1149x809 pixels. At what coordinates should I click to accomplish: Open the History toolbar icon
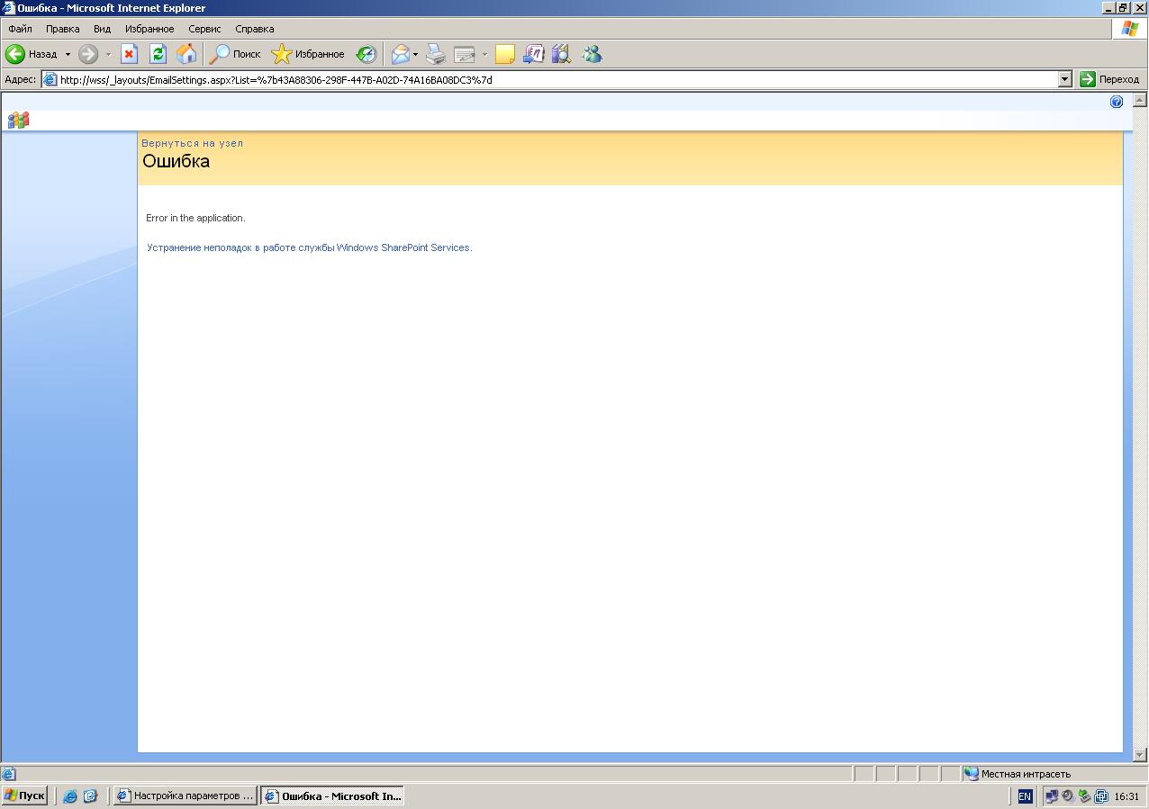[366, 54]
